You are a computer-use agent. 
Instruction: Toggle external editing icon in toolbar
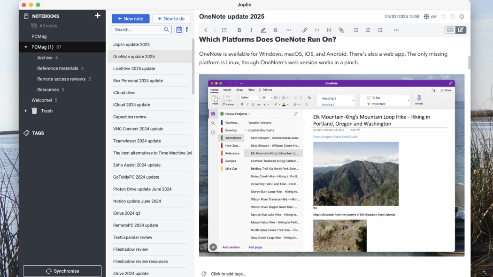click(224, 30)
